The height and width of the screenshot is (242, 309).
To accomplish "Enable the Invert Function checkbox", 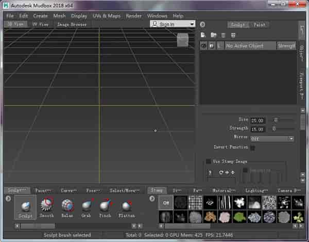I will [x=252, y=148].
